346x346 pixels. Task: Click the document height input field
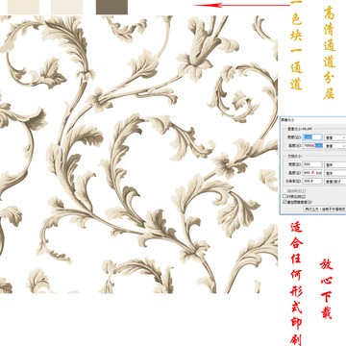[x=312, y=173]
